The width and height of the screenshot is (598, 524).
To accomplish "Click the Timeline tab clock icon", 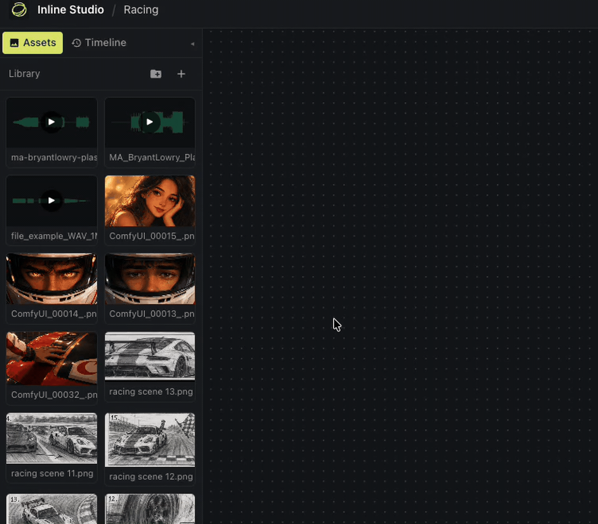I will [76, 43].
